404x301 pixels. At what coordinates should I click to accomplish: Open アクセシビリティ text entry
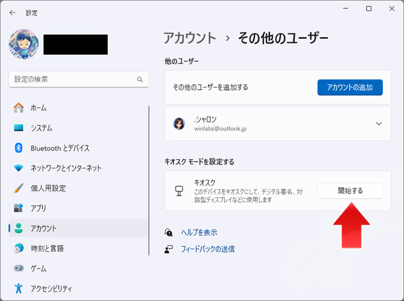tap(51, 289)
